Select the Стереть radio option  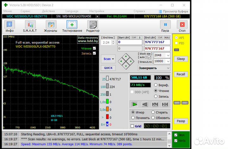click(153, 112)
